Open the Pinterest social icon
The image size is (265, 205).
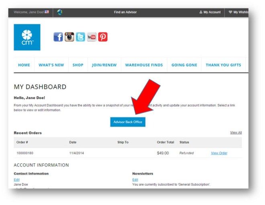(x=103, y=37)
